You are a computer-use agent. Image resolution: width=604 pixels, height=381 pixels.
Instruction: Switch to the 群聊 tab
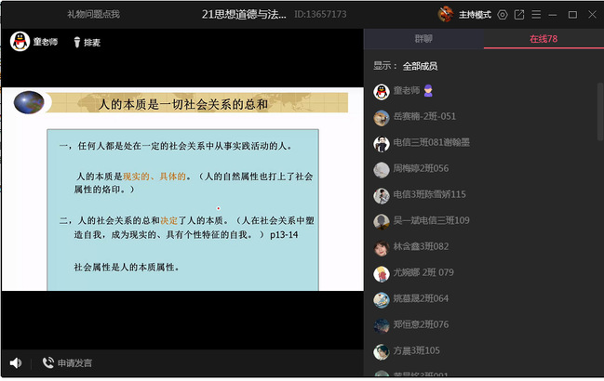tap(423, 39)
